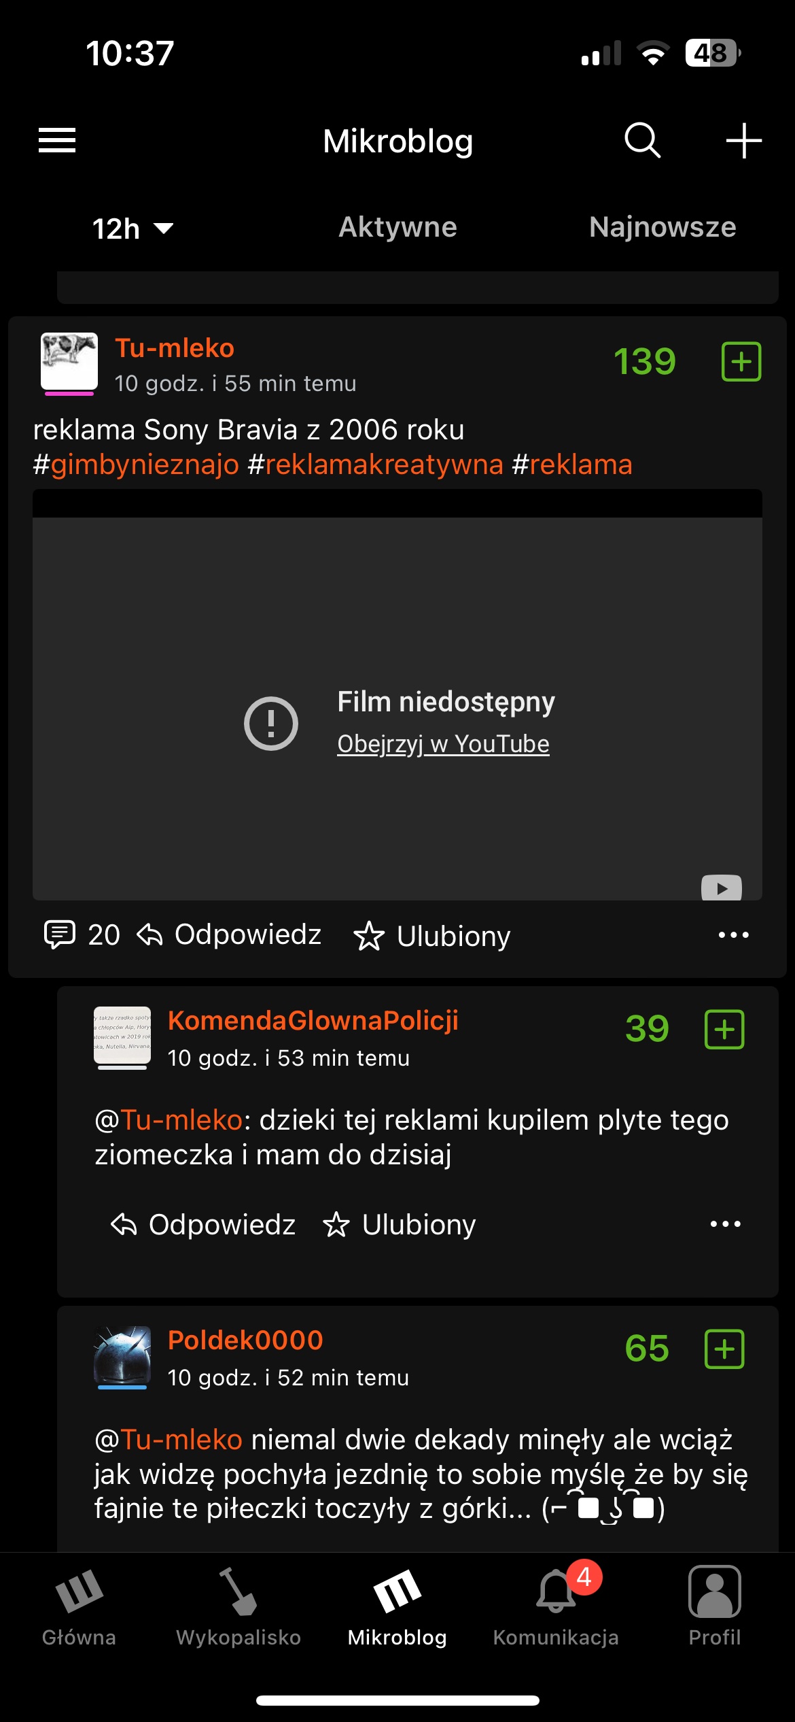Switch to the Najnowsze tab
795x1722 pixels.
[x=662, y=227]
